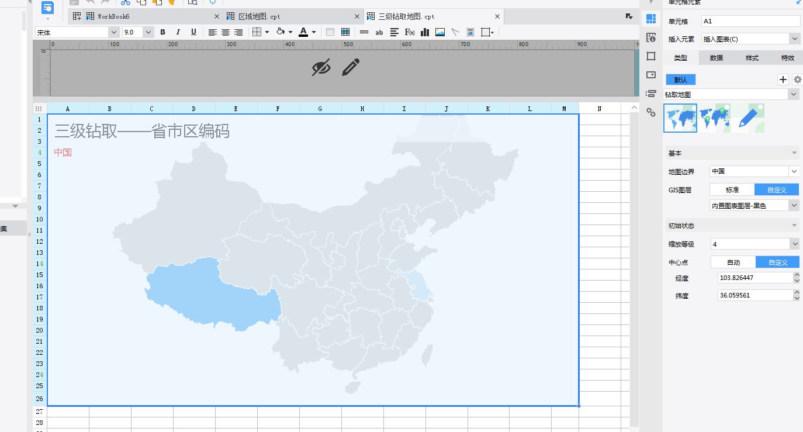Screen dimensions: 803x432
Task: Toggle bold text formatting
Action: (x=163, y=32)
